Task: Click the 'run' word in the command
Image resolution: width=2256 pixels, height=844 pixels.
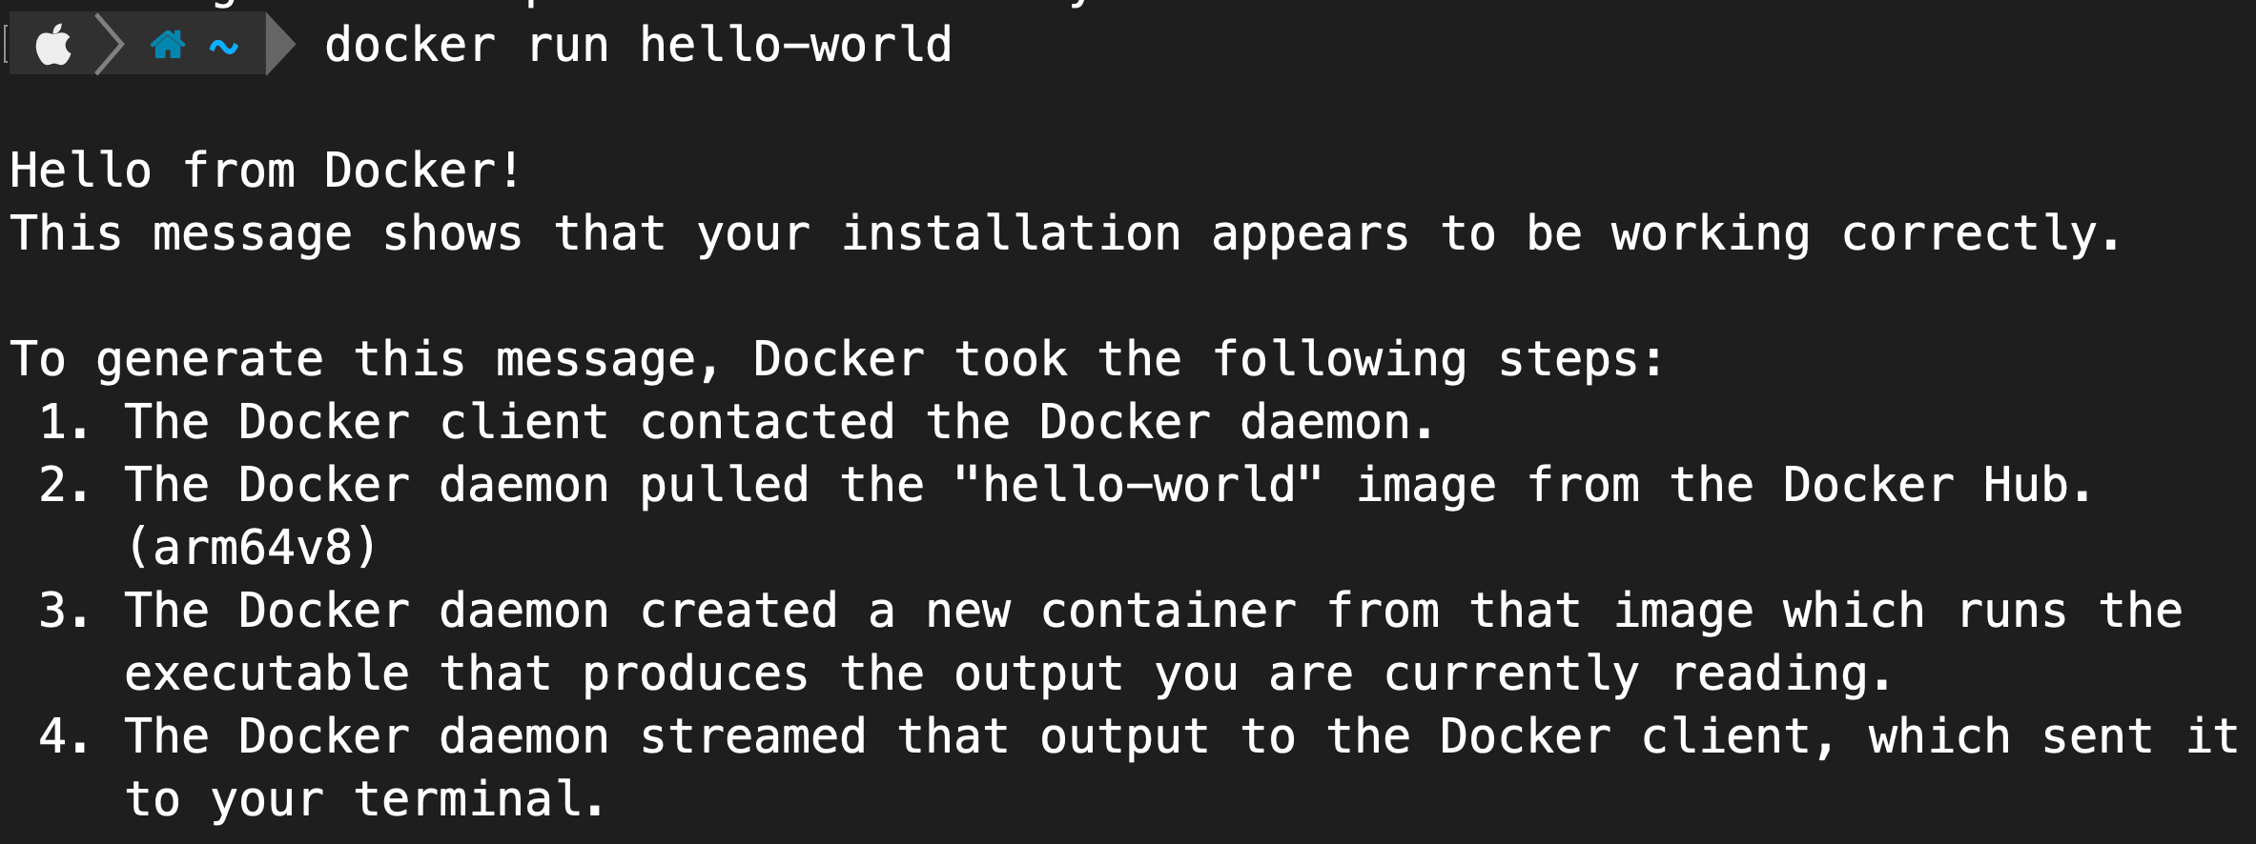Action: coord(567,47)
